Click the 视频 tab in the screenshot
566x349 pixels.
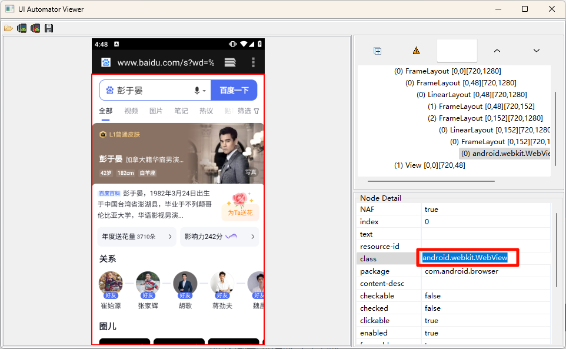click(x=131, y=111)
